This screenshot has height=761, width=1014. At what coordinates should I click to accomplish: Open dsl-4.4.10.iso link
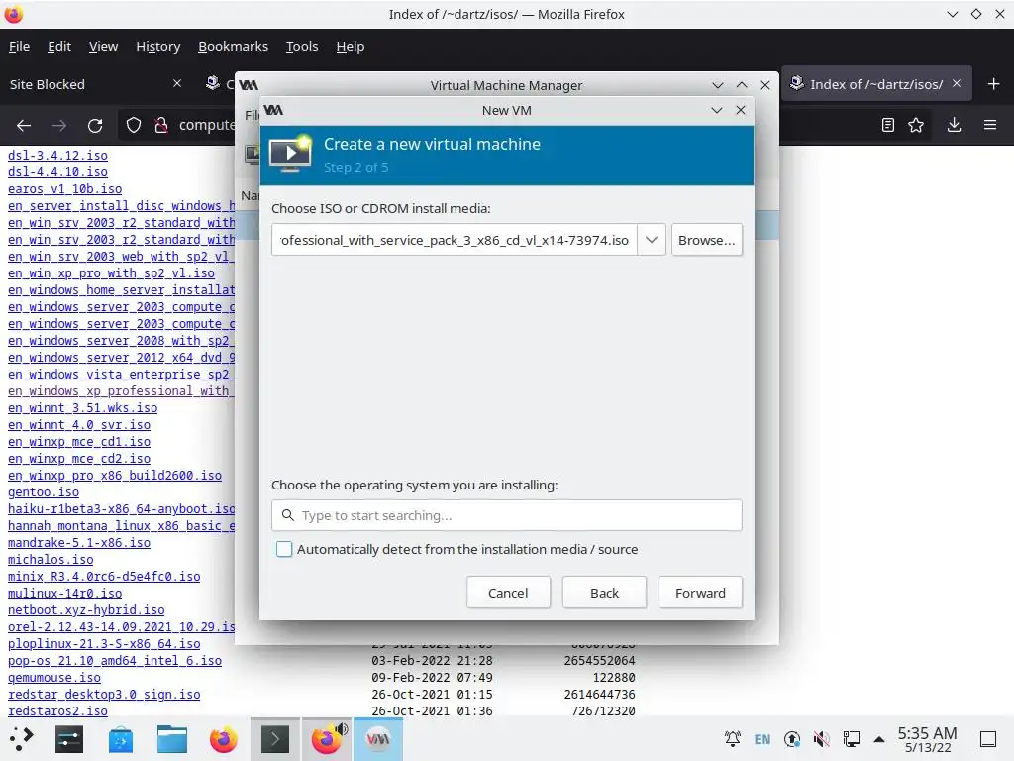tap(57, 172)
